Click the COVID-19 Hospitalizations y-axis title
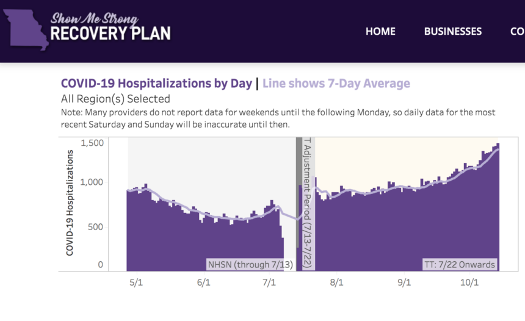The image size is (525, 321). 70,202
